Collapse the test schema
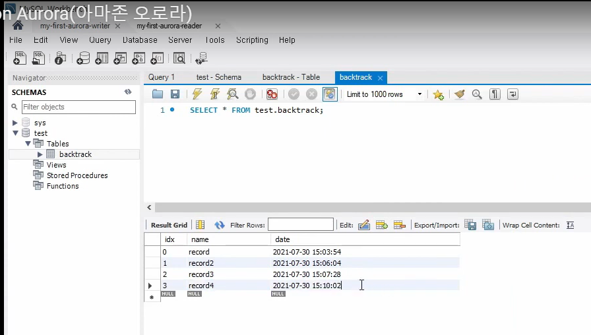 coord(15,133)
